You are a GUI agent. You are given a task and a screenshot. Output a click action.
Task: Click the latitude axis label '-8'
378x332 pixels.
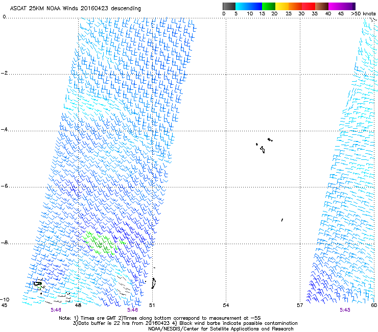pos(4,243)
